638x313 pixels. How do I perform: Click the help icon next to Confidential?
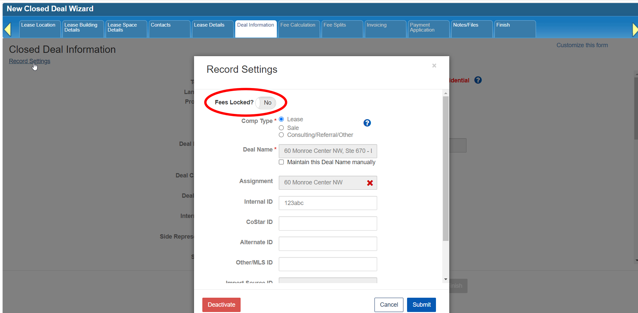click(478, 80)
